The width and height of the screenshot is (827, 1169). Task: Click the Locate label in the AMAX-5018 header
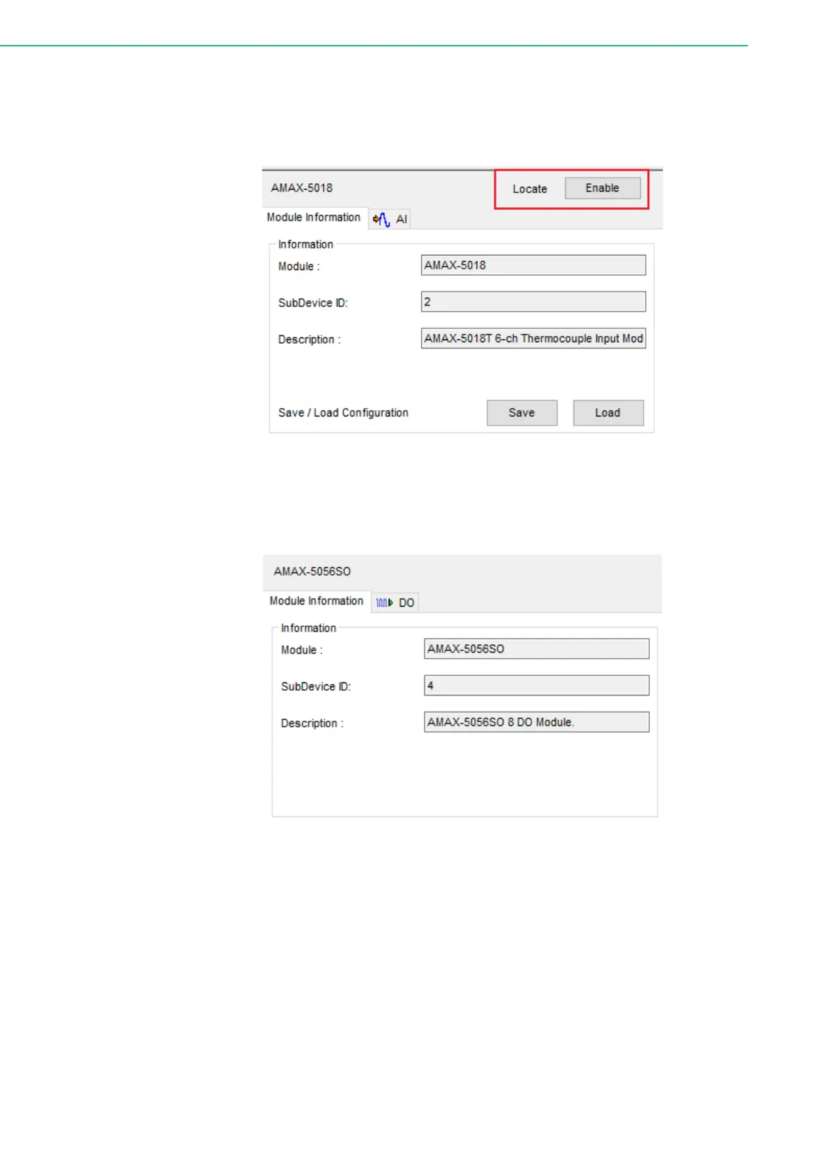530,189
